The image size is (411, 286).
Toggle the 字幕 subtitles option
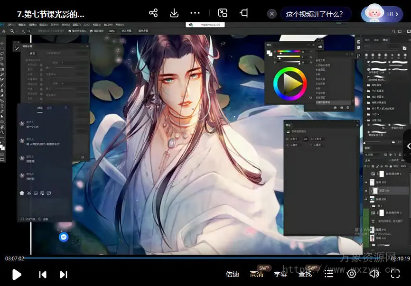(280, 274)
